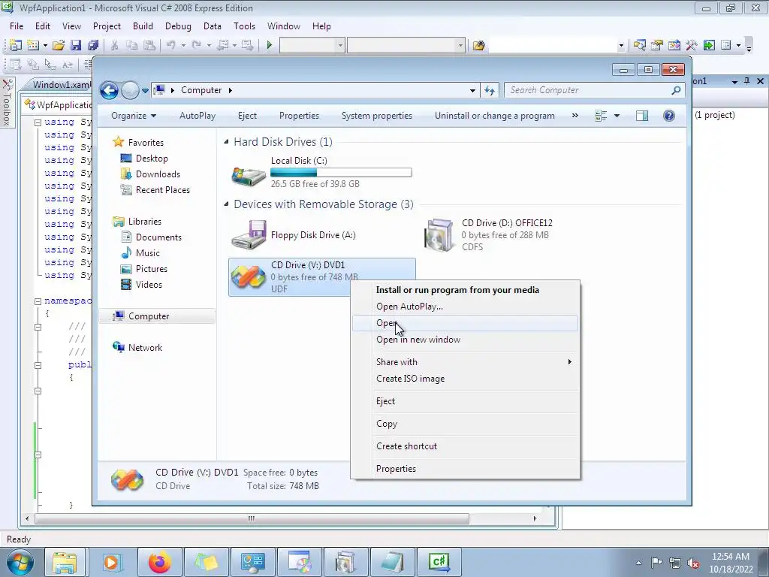Click System properties button
This screenshot has width=769, height=577.
click(377, 116)
